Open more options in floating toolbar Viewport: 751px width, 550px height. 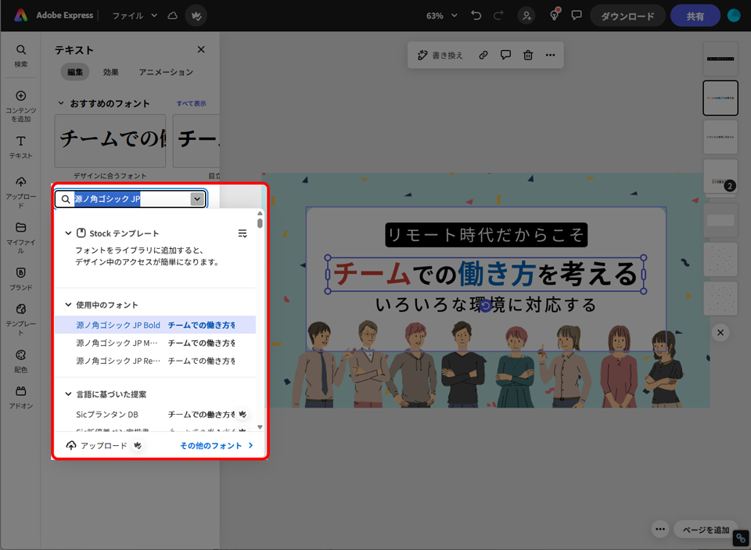pos(551,55)
